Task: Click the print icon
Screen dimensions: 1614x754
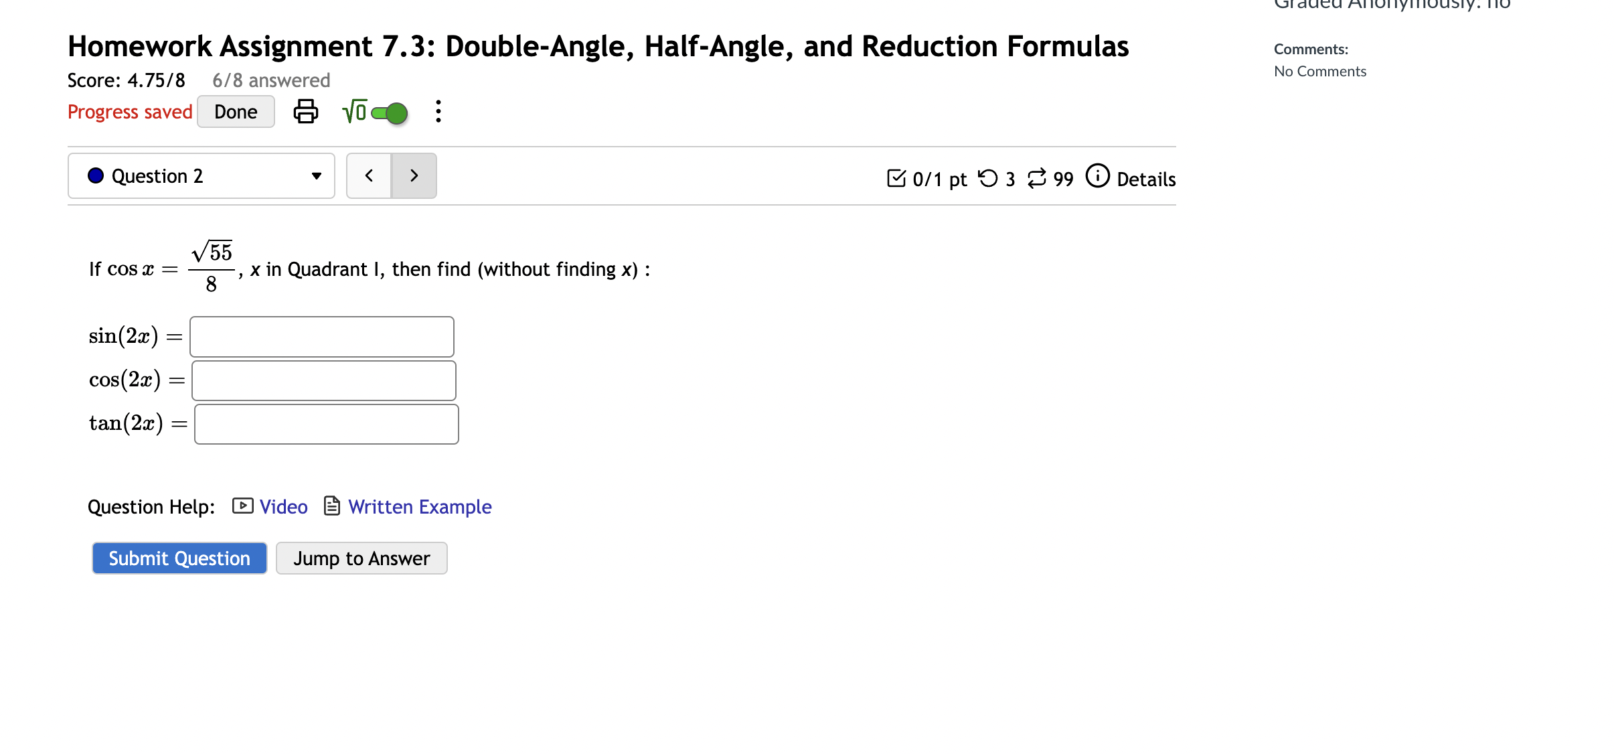Action: (x=305, y=111)
